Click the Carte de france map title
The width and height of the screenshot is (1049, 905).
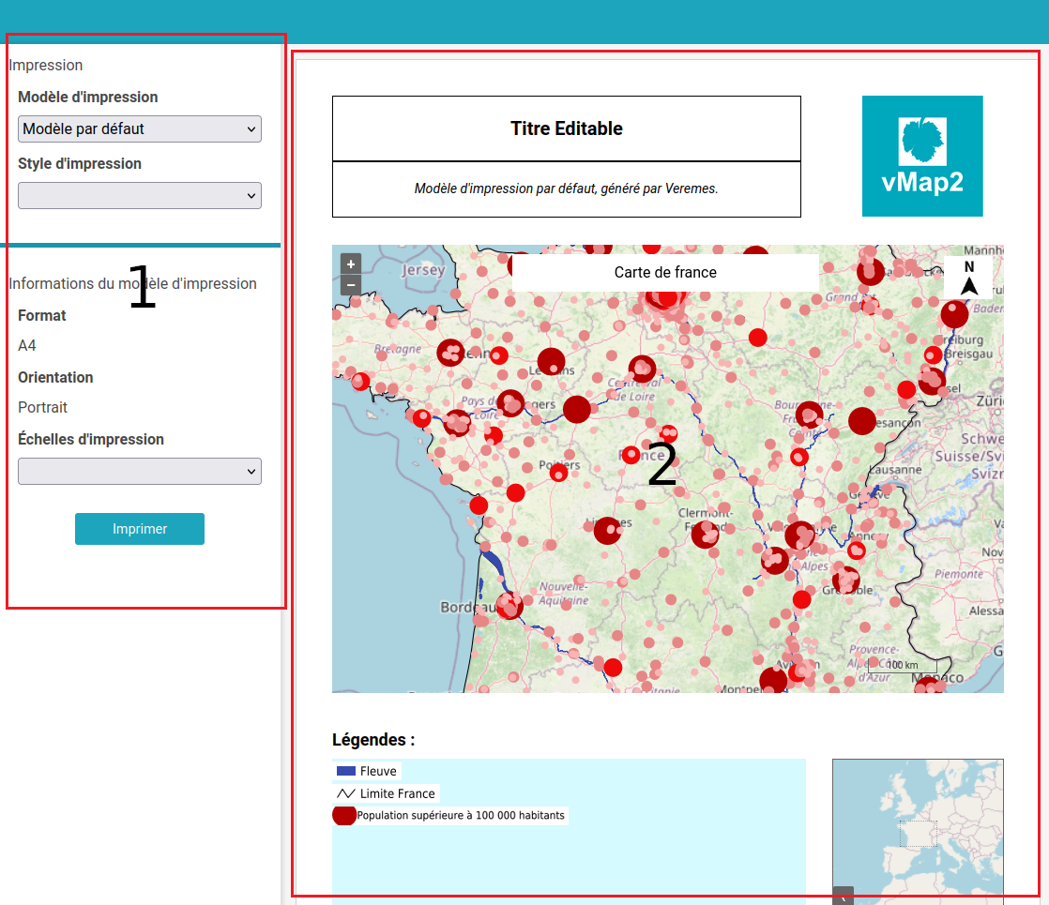click(665, 272)
